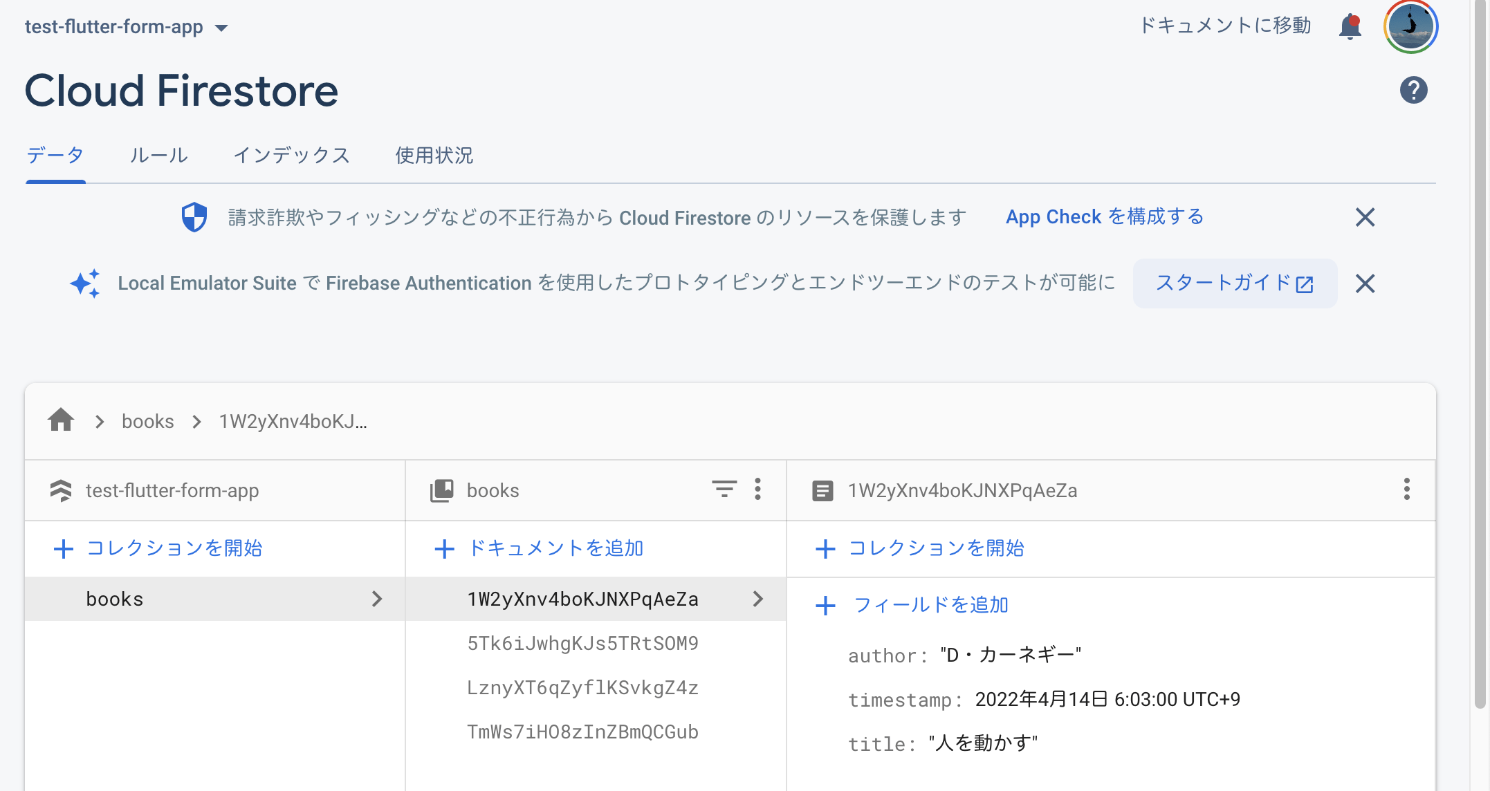This screenshot has width=1490, height=791.
Task: Go to the root via home icon
Action: pos(61,420)
